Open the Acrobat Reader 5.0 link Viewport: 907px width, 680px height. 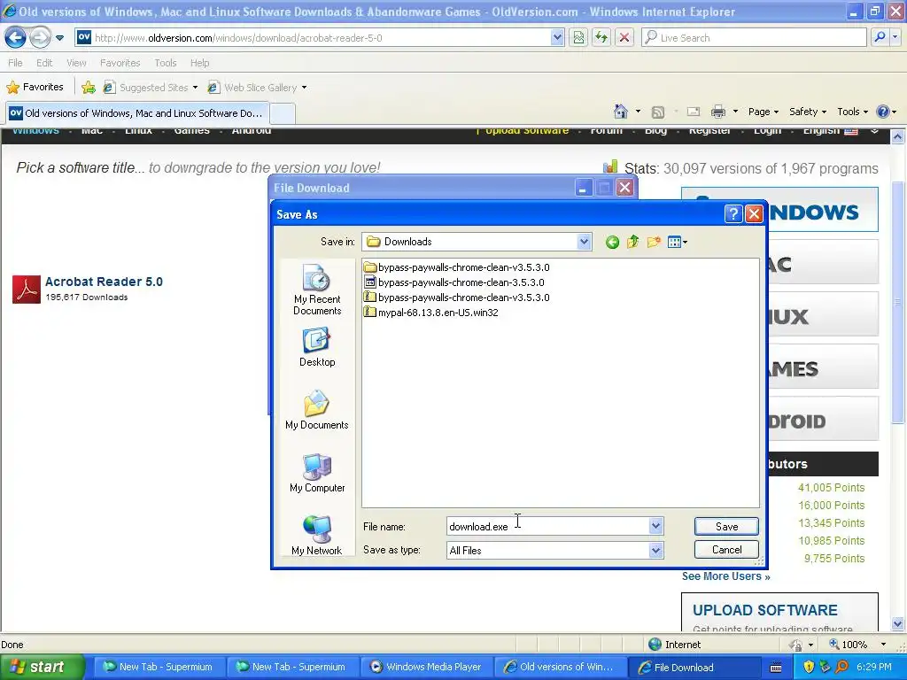point(105,282)
